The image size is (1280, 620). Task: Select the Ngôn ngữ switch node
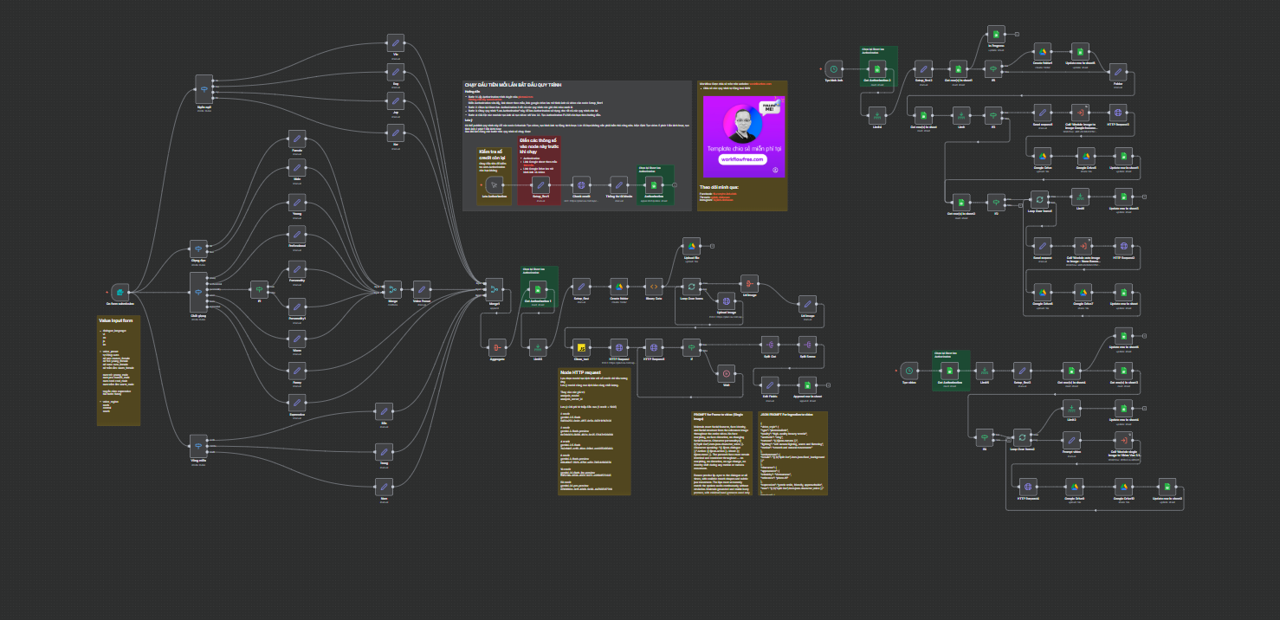pos(204,88)
